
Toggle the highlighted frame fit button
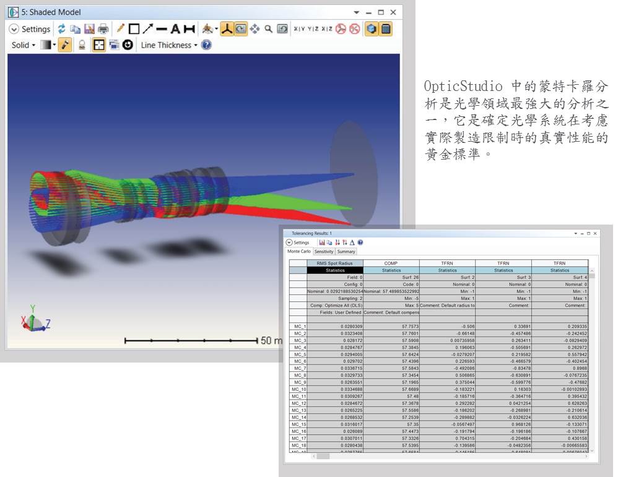pyautogui.click(x=98, y=45)
